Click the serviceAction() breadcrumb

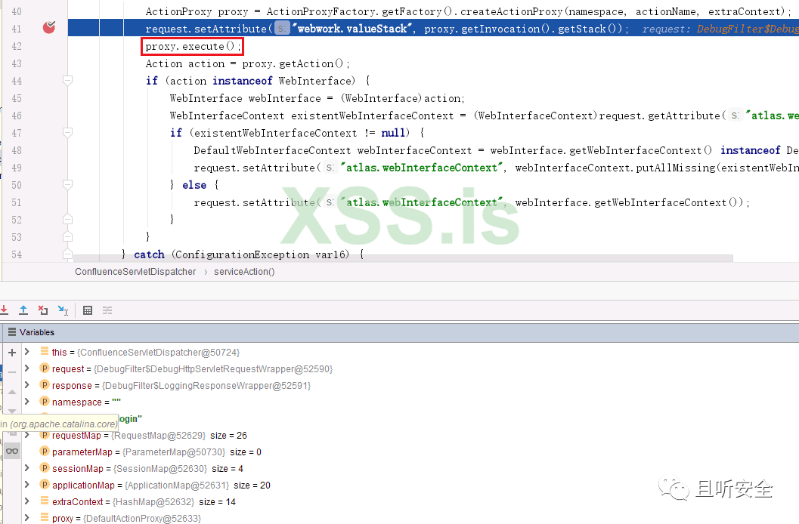(244, 272)
